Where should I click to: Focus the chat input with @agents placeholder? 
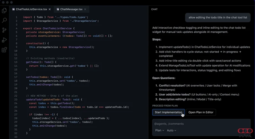pos(201,124)
